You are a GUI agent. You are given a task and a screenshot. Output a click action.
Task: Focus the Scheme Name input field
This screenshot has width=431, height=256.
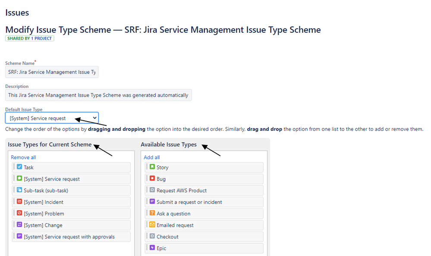point(52,72)
